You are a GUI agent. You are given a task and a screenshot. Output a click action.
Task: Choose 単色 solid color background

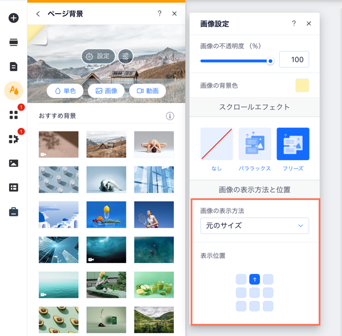(x=65, y=91)
